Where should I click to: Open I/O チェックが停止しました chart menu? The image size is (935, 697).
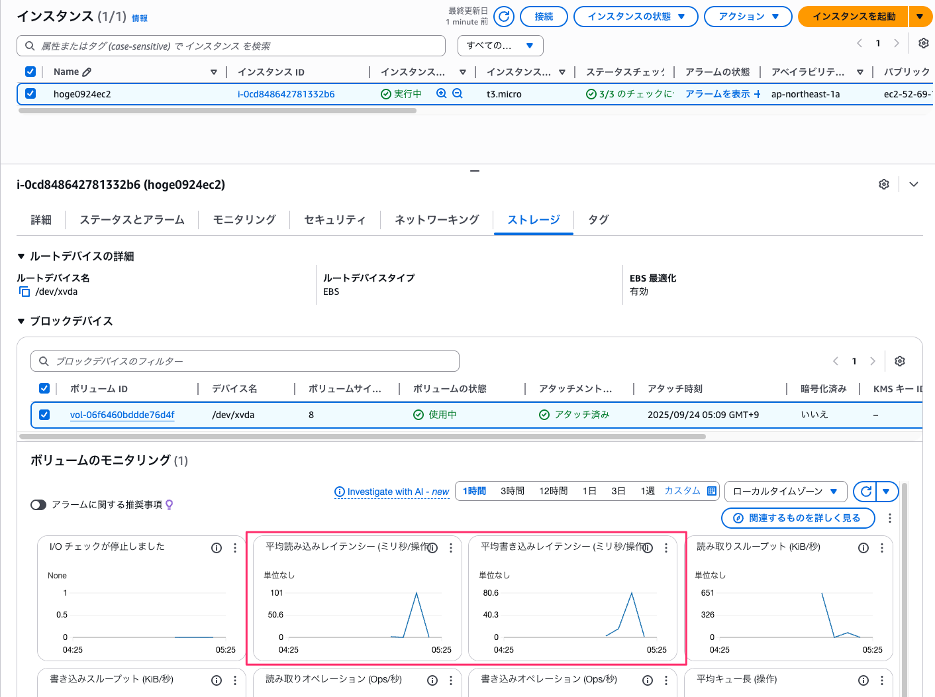click(x=235, y=548)
